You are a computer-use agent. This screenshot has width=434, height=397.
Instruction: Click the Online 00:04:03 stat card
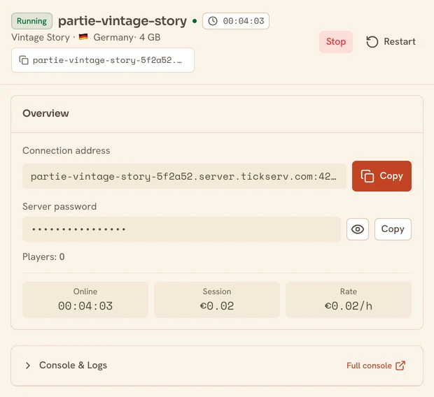coord(85,300)
